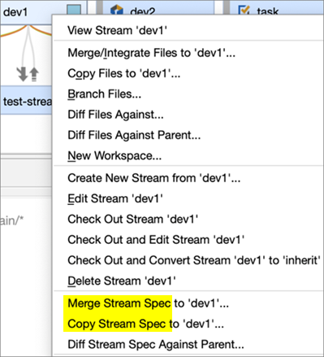This screenshot has width=324, height=357.
Task: Open Diff Files Against dialog
Action: [115, 115]
